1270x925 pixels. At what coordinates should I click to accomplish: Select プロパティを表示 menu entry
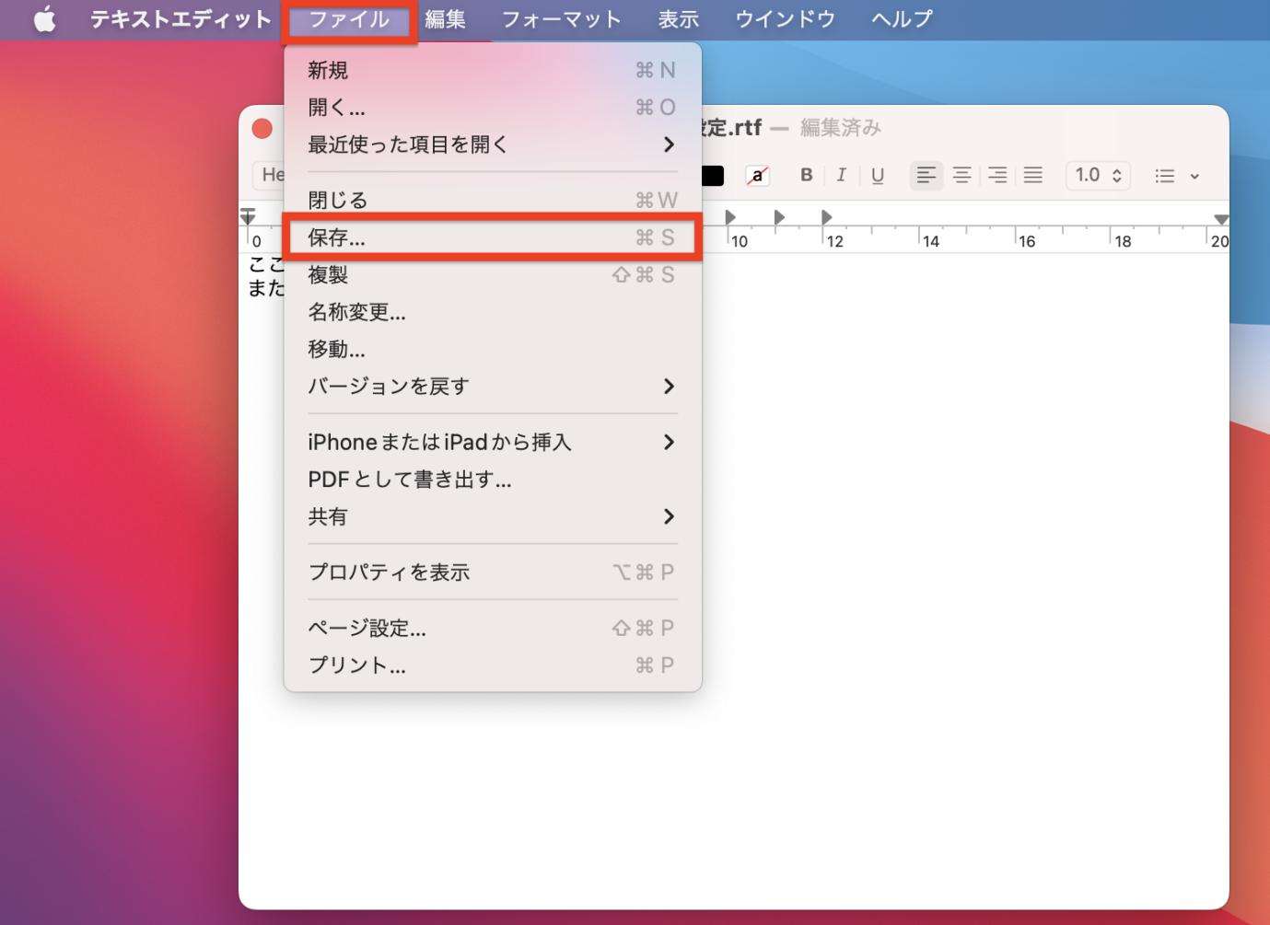pos(493,572)
